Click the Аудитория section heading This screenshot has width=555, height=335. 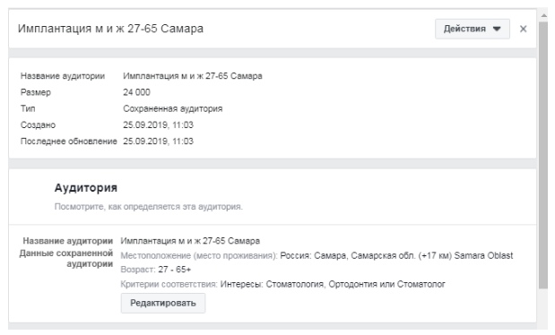(86, 188)
